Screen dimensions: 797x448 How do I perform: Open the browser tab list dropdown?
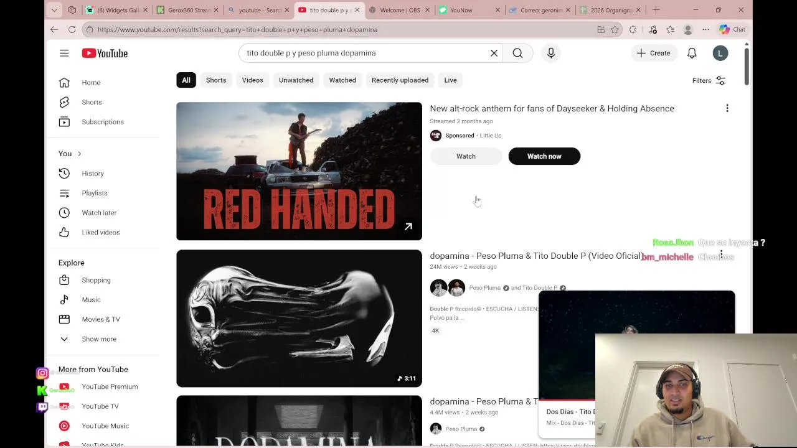(x=54, y=10)
